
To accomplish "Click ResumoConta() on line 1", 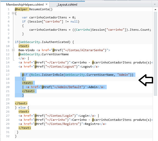I will (41, 9).
